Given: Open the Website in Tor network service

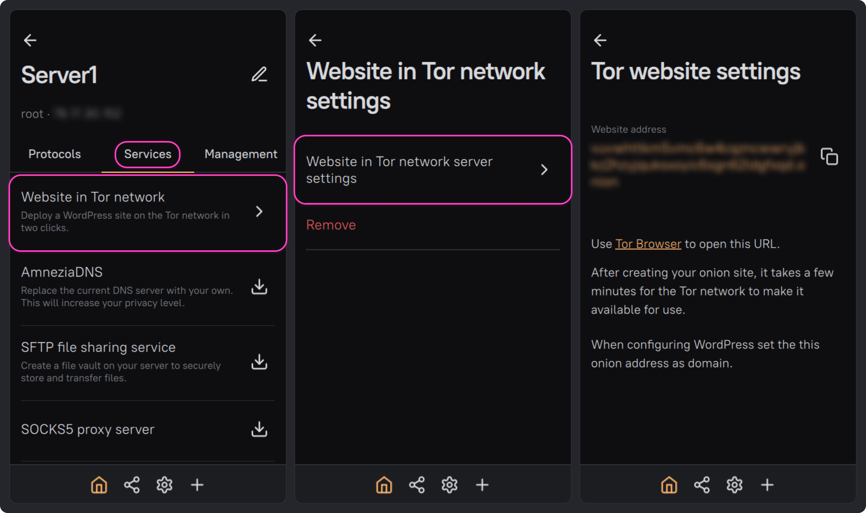Looking at the screenshot, I should click(x=148, y=213).
